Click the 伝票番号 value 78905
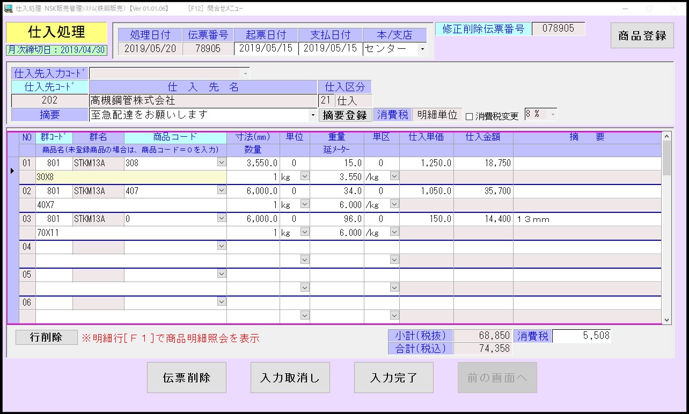The height and width of the screenshot is (414, 689). pos(208,48)
